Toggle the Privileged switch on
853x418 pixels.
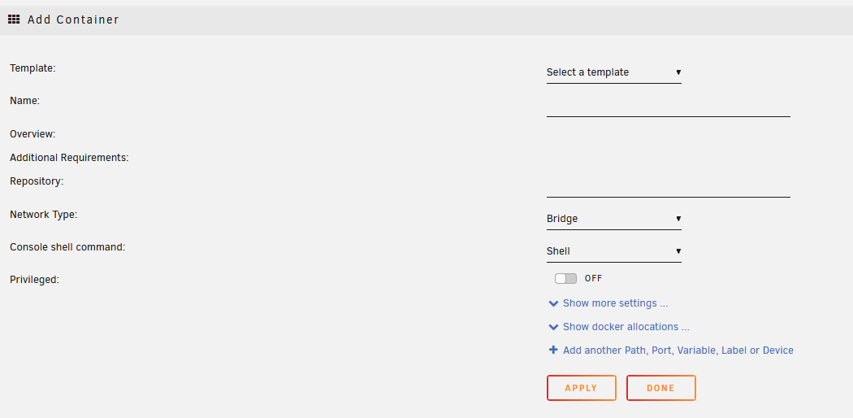565,279
